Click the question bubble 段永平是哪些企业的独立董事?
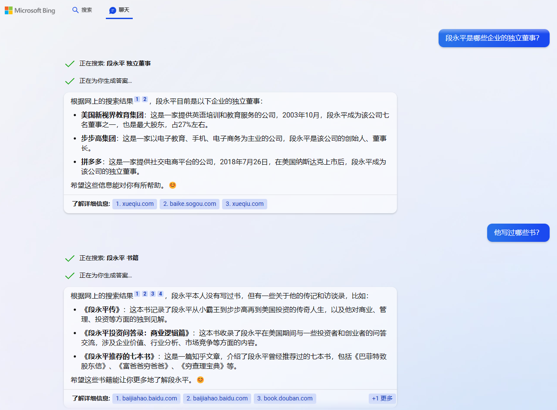 pos(494,38)
